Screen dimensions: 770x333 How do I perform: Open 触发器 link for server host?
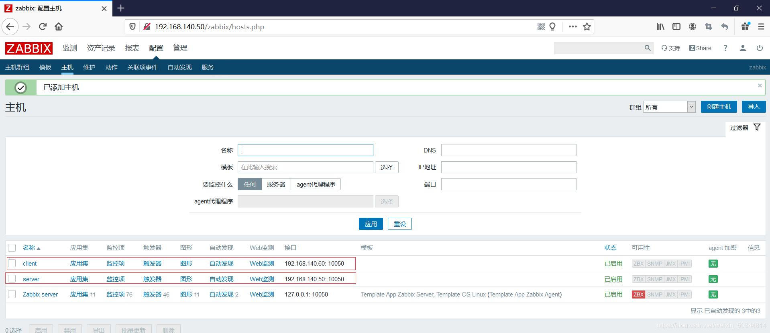coord(152,279)
